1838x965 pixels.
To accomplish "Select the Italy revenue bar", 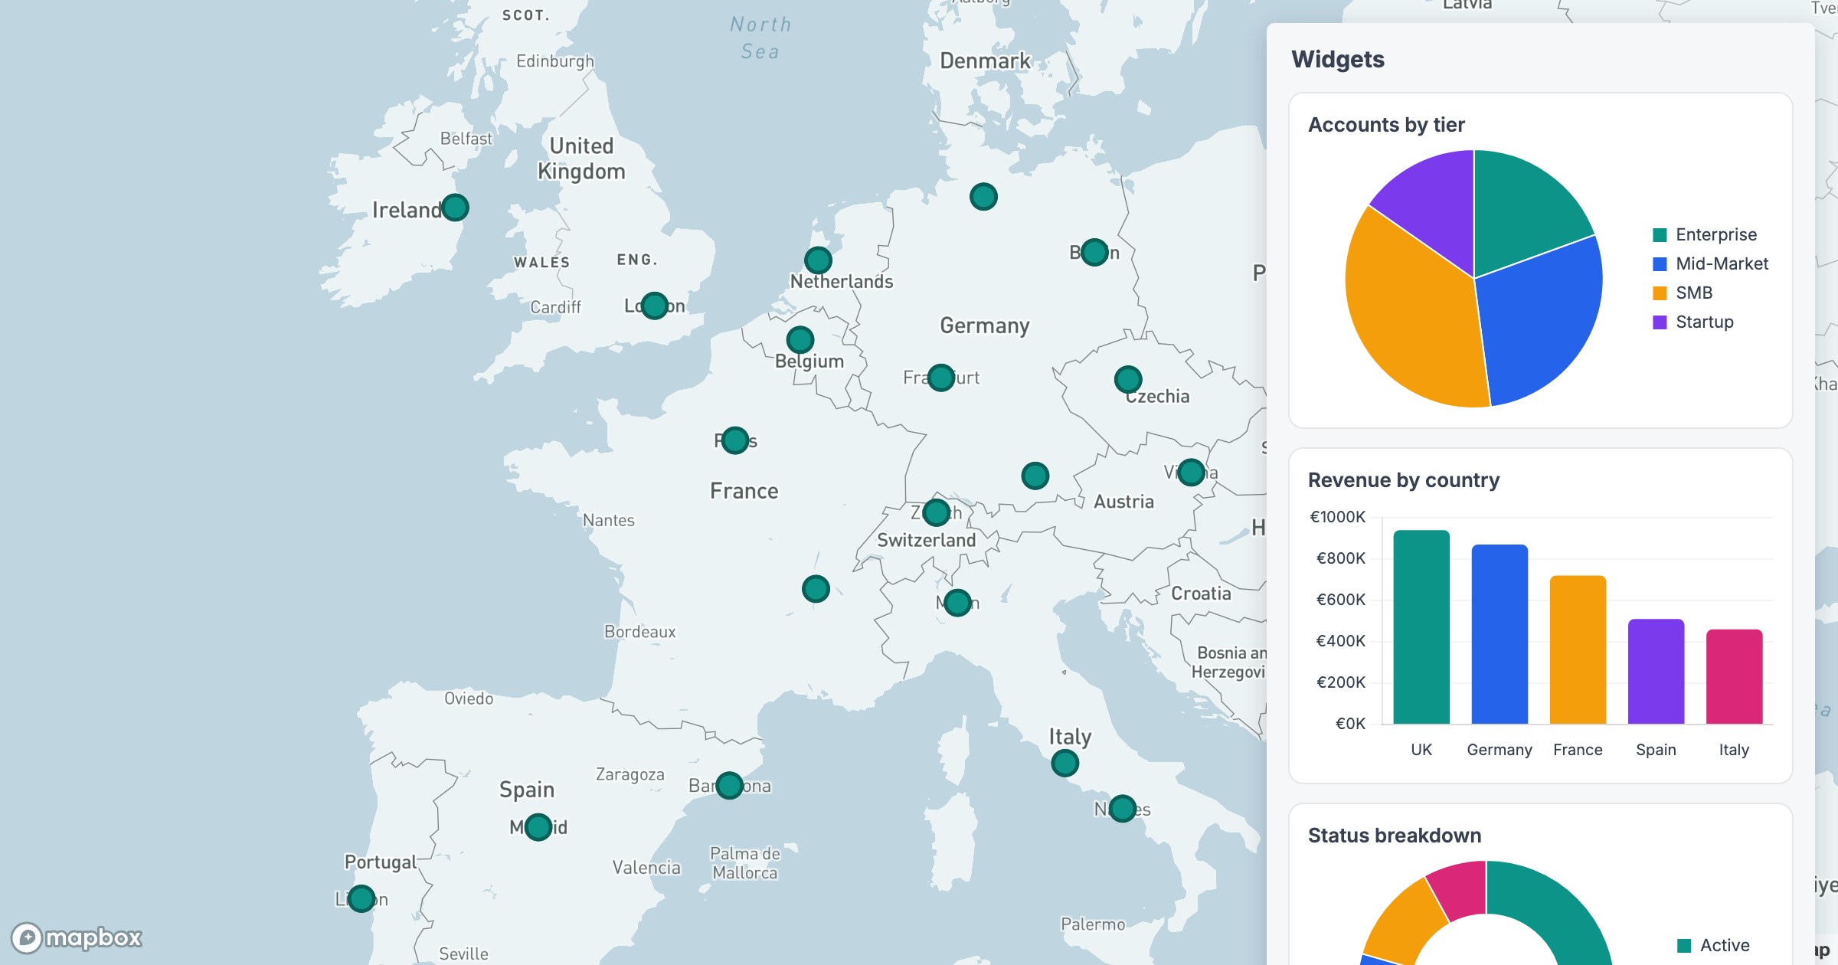I will coord(1734,676).
